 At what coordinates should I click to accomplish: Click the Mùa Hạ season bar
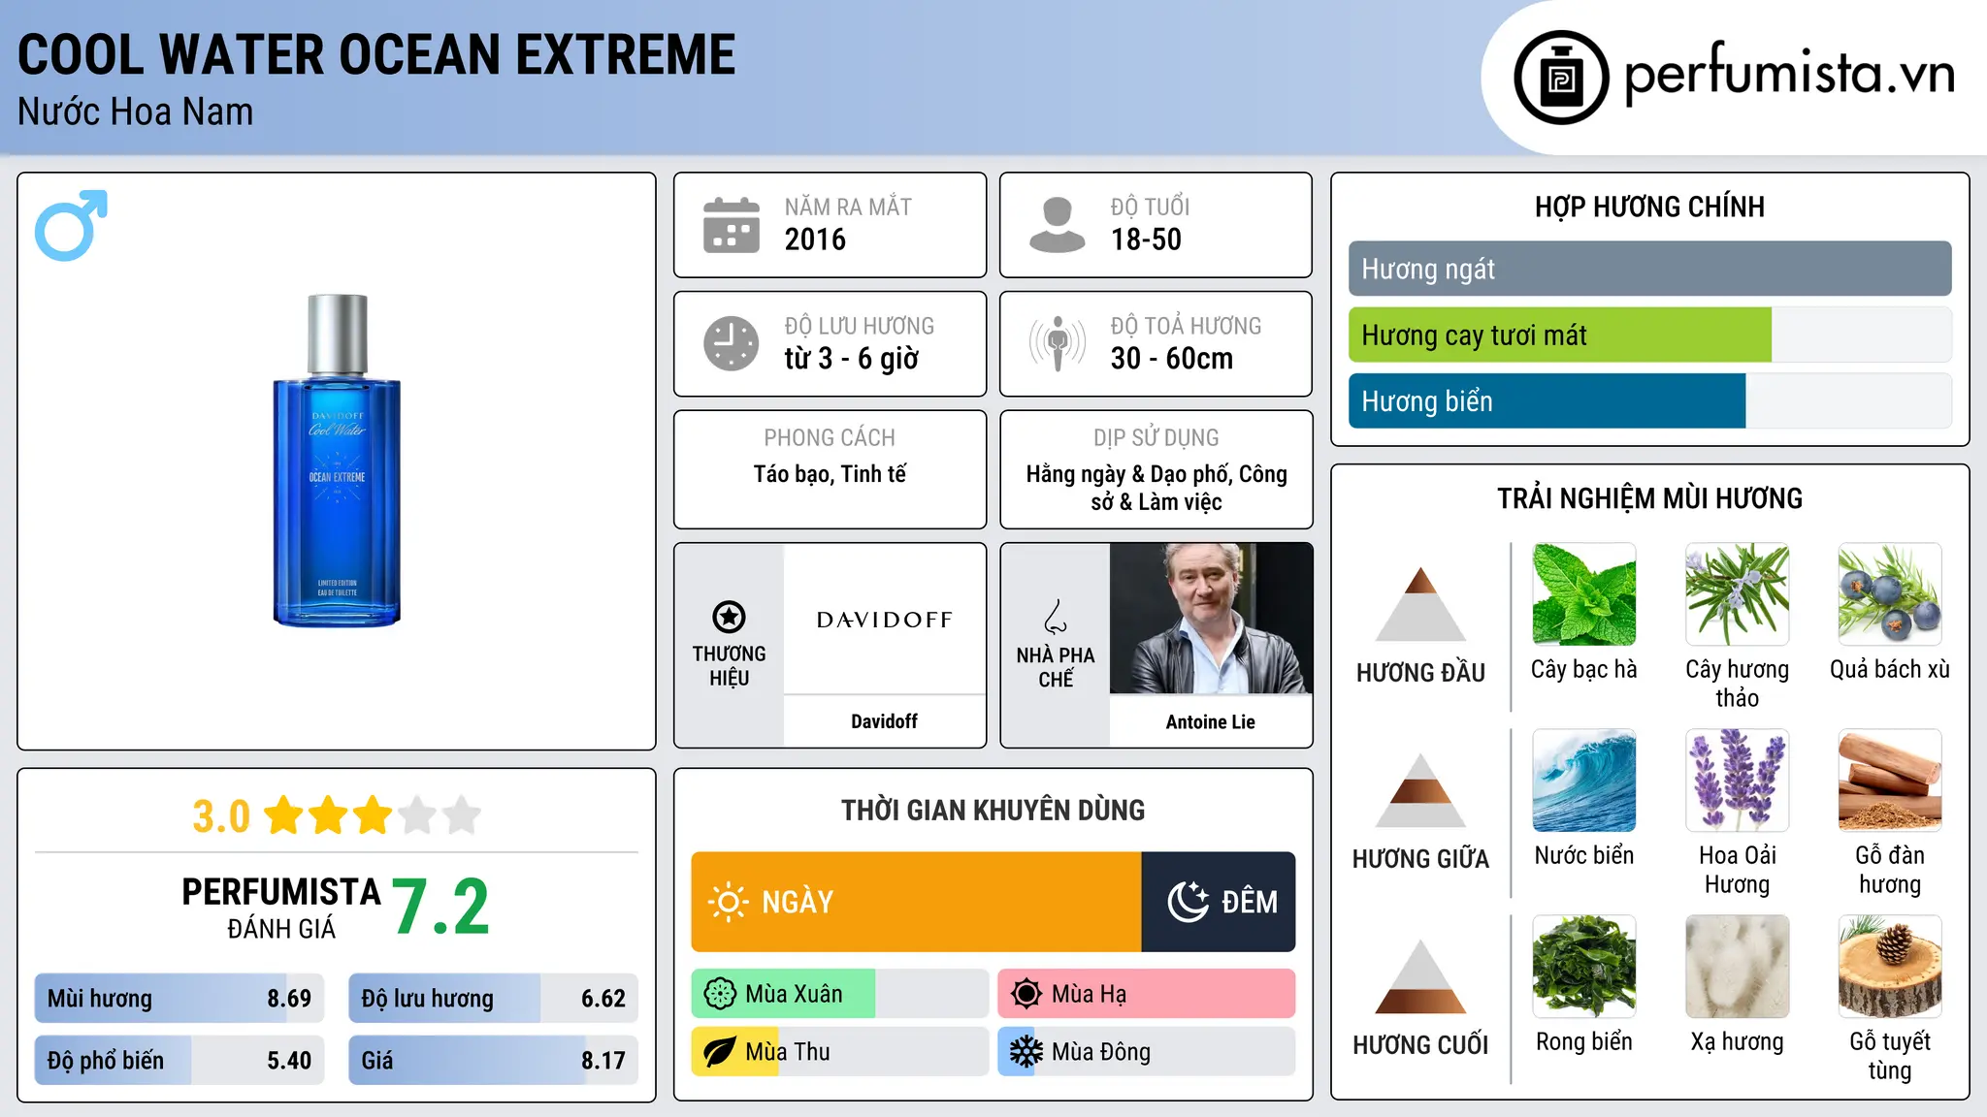pyautogui.click(x=1146, y=994)
